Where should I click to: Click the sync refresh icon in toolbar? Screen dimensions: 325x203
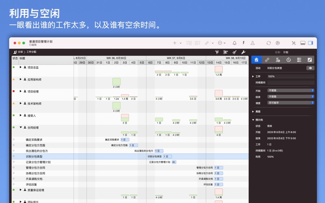(x=269, y=43)
